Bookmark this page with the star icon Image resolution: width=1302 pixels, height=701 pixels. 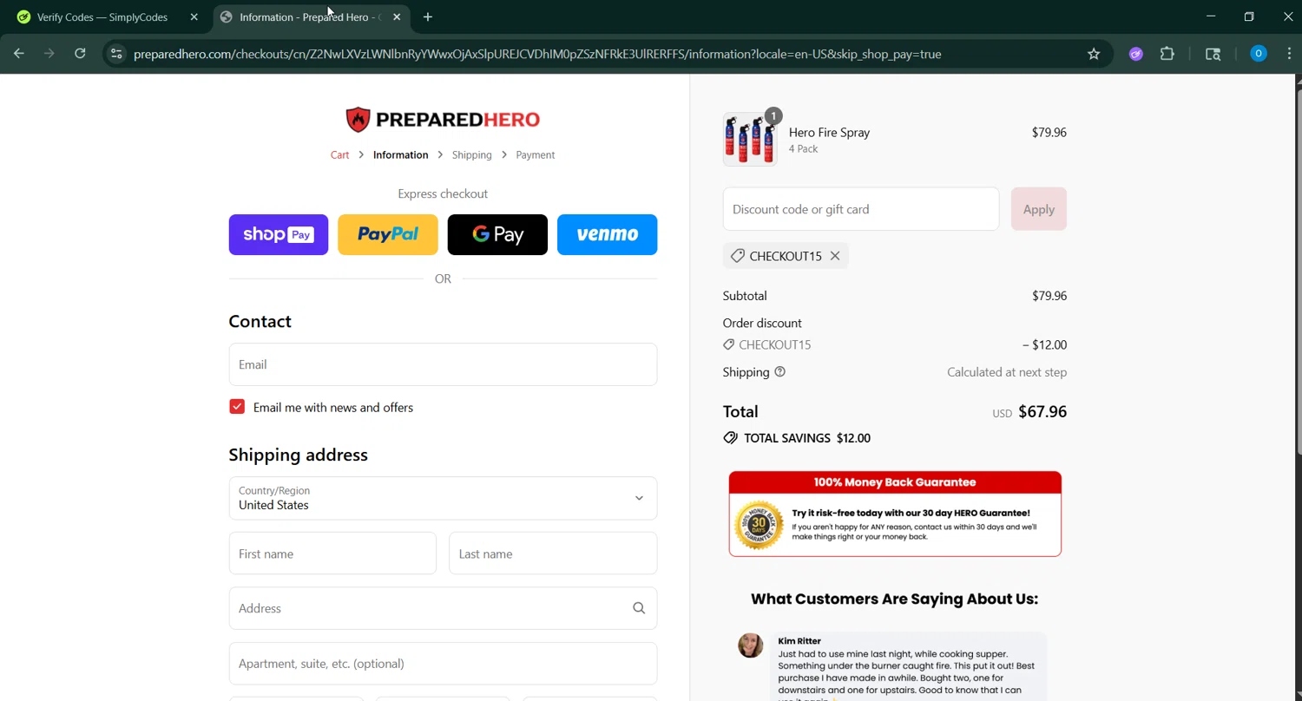1094,54
